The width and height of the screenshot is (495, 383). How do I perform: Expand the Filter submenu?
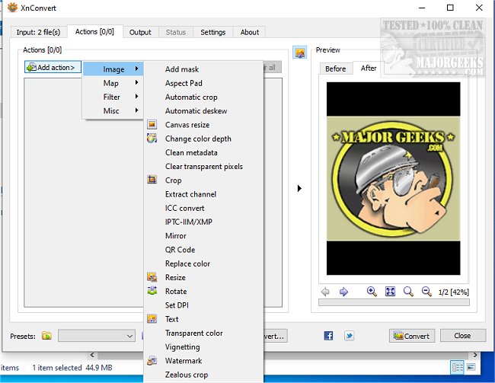click(112, 97)
